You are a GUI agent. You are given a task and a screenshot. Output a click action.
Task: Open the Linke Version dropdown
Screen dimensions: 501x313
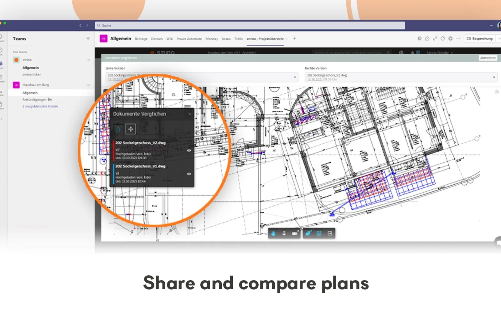202,77
